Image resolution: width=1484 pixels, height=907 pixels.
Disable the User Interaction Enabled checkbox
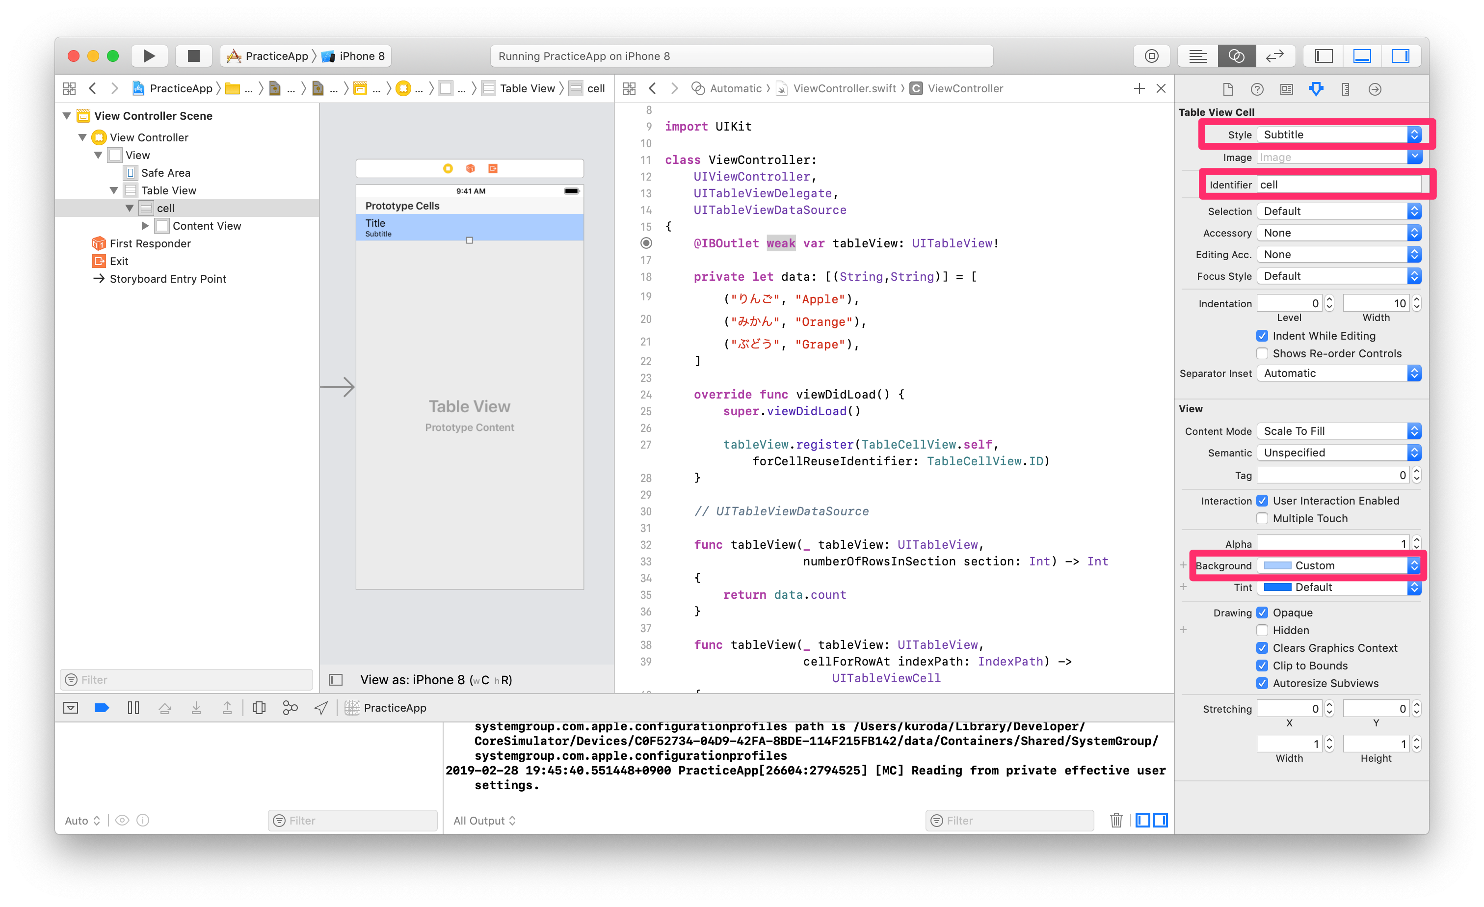(x=1262, y=501)
